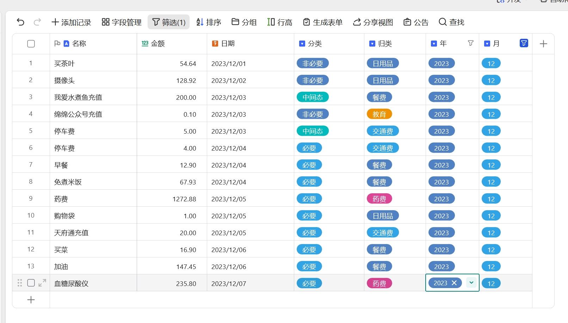Screen dimensions: 568x323
Task: Expand the 血糖尿酸仪 record details
Action: [42, 283]
